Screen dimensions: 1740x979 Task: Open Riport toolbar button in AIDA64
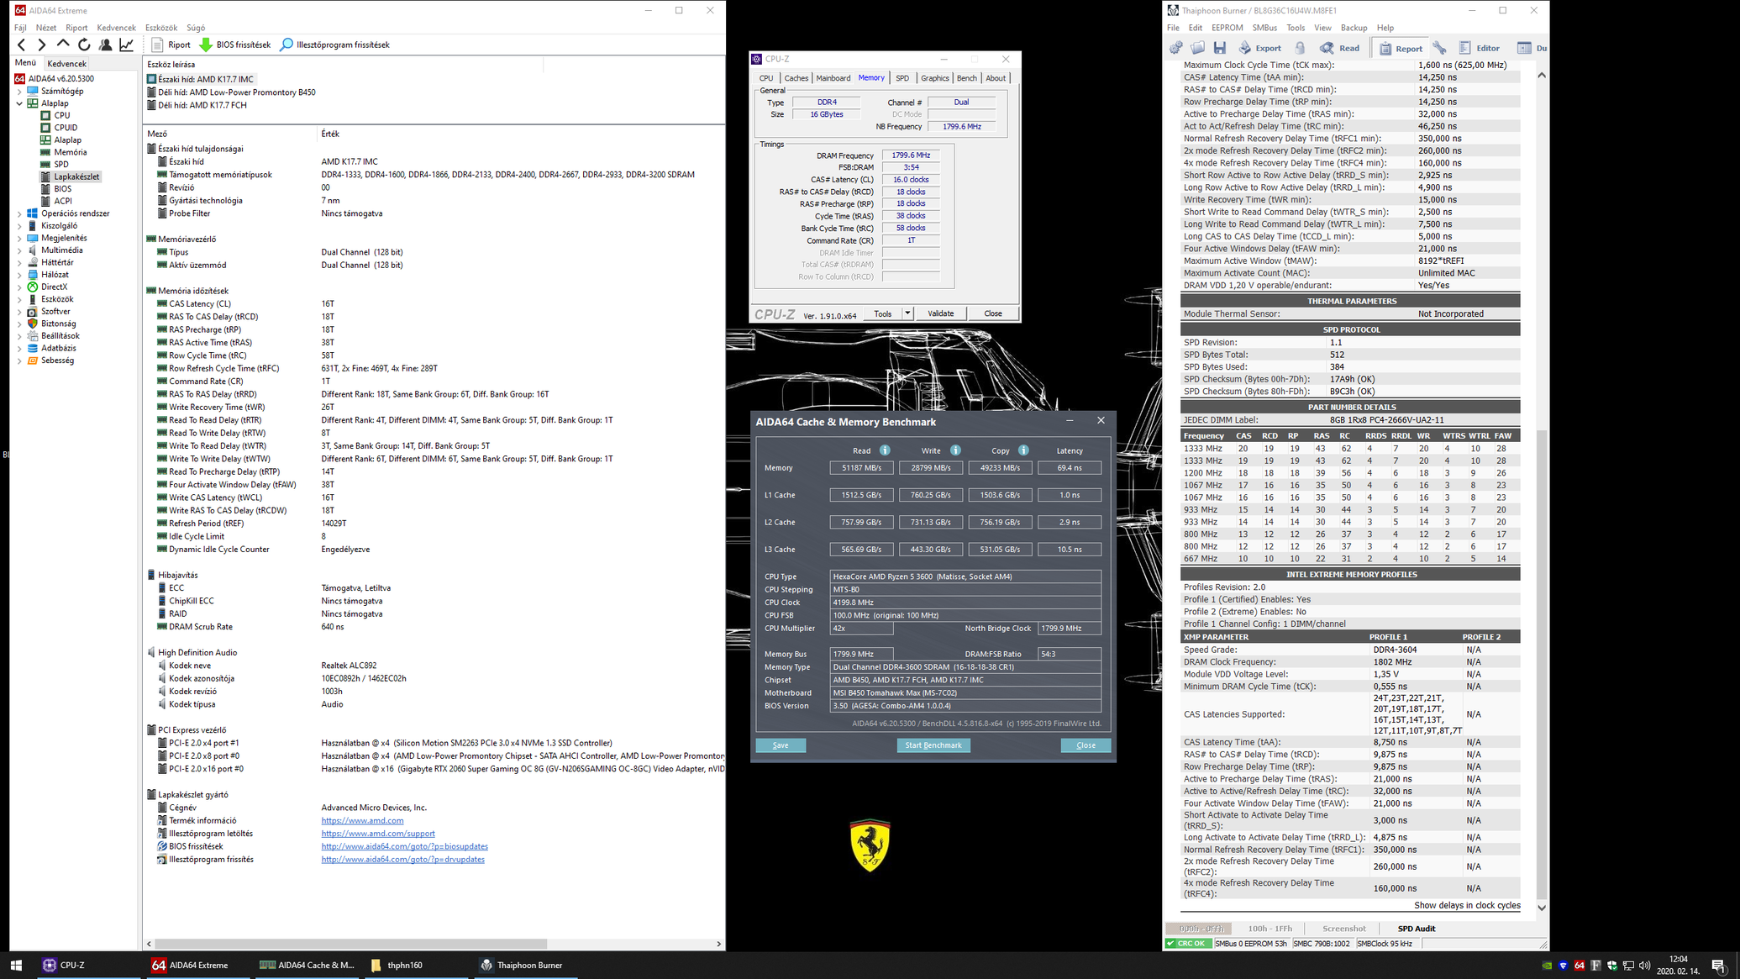(x=171, y=45)
